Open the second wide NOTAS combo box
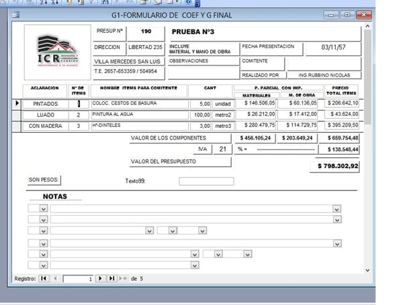403x305 pixels. 337,219
